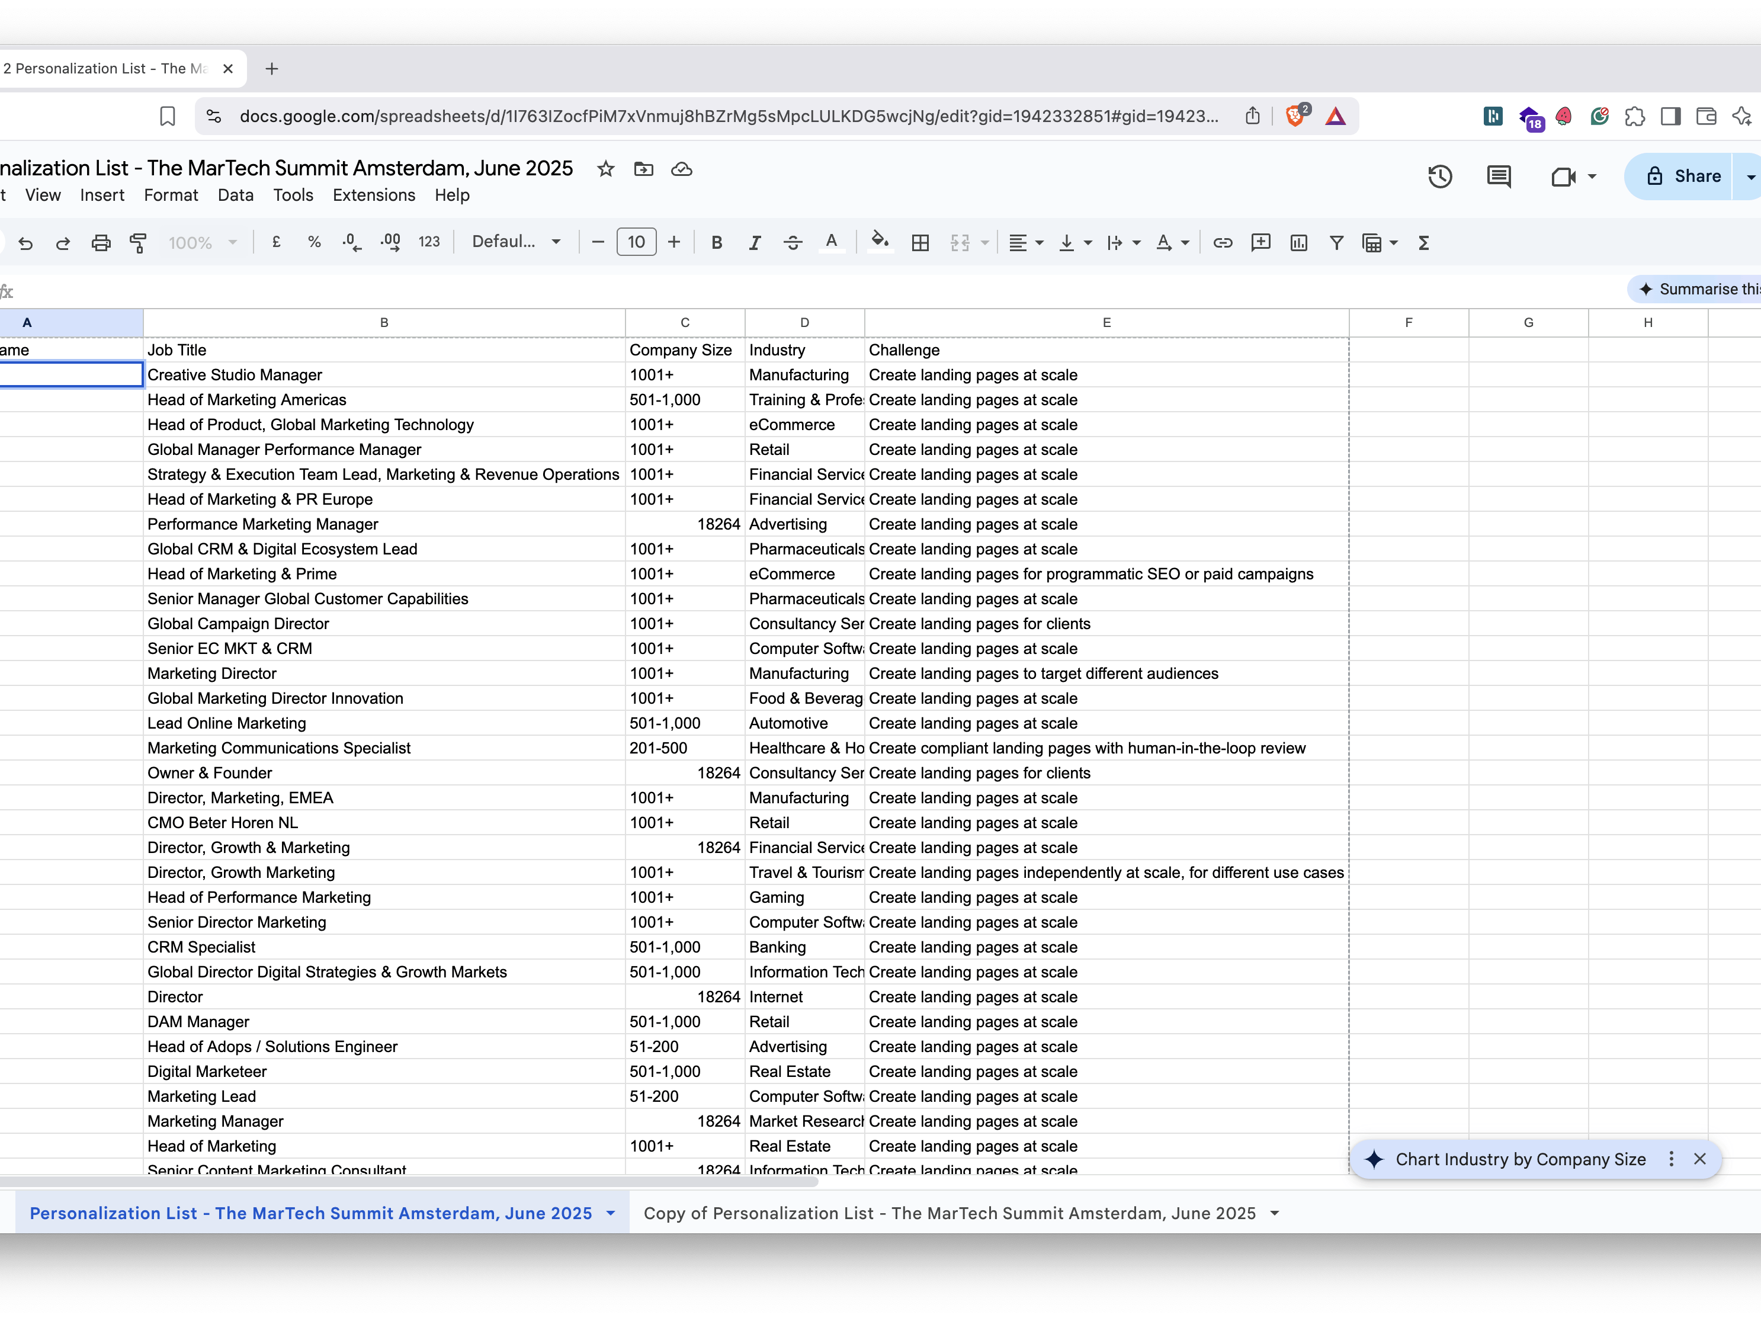Click the Redo arrow in toolbar

click(63, 243)
